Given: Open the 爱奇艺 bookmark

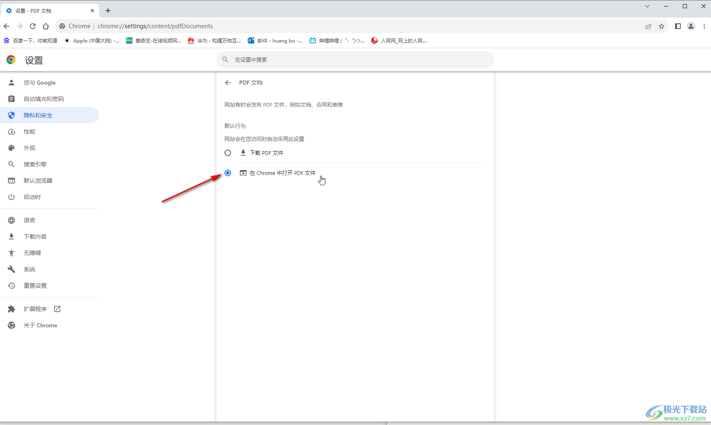Looking at the screenshot, I should (154, 40).
